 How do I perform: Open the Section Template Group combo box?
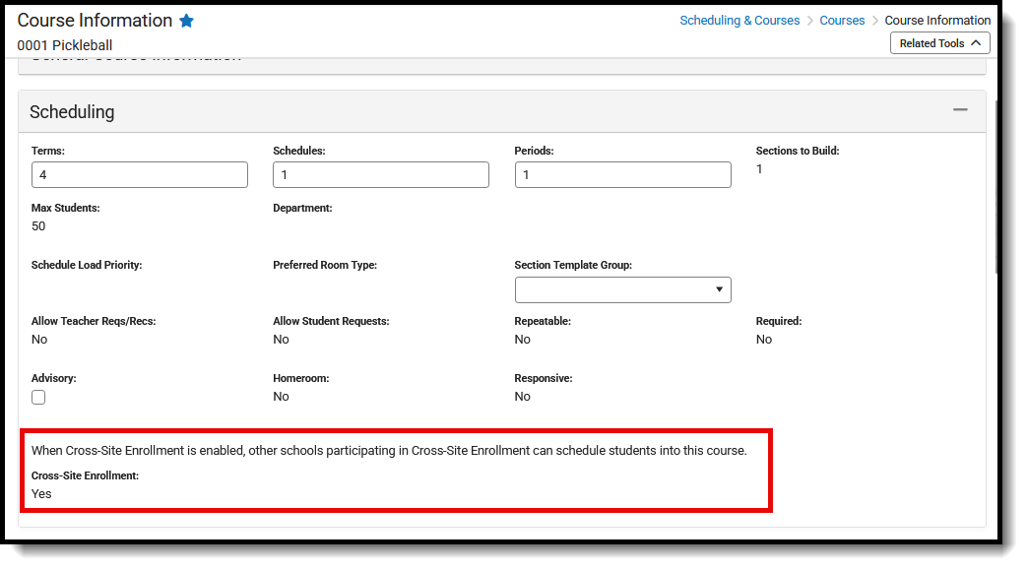coord(622,289)
